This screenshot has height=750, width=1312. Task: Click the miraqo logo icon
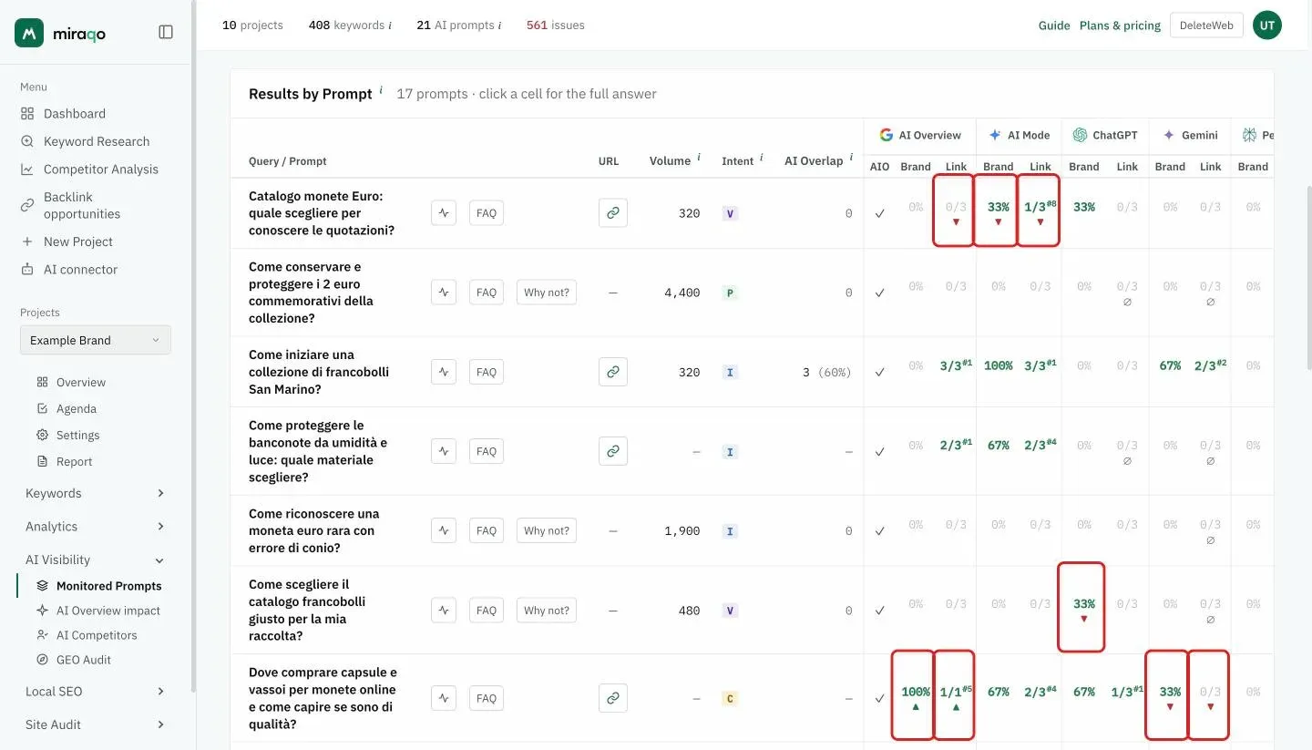pyautogui.click(x=29, y=33)
